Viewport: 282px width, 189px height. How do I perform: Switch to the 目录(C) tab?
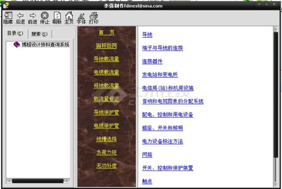[15, 33]
